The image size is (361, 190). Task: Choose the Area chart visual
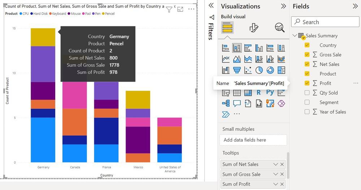coord(237,59)
